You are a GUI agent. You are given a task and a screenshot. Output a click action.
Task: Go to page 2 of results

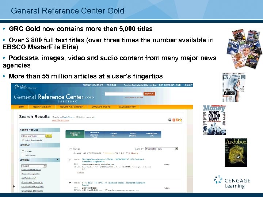click(118, 153)
